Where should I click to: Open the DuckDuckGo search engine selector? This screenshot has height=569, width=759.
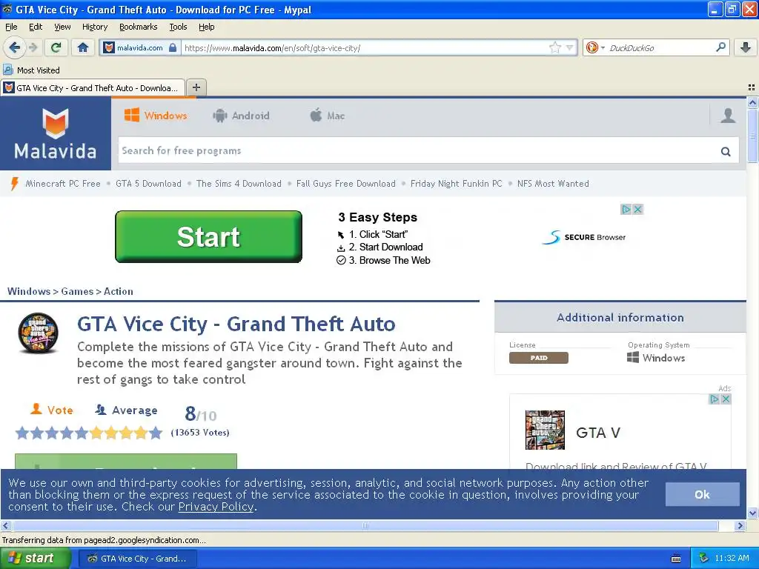pos(595,47)
